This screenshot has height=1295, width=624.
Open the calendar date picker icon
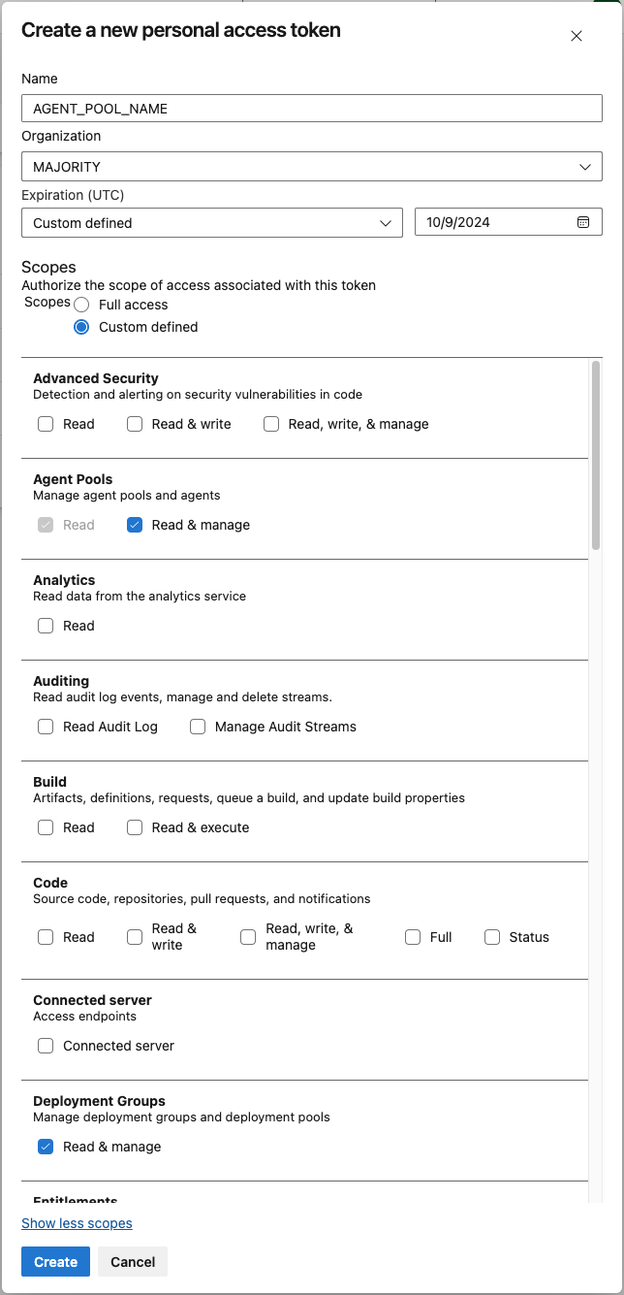click(583, 222)
